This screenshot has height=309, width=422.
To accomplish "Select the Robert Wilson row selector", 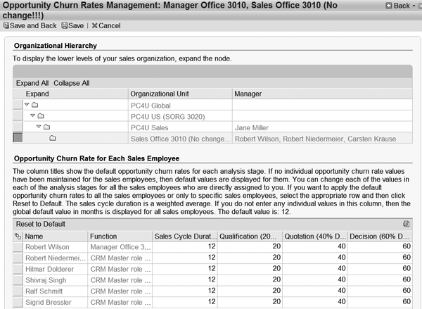I will click(x=18, y=247).
